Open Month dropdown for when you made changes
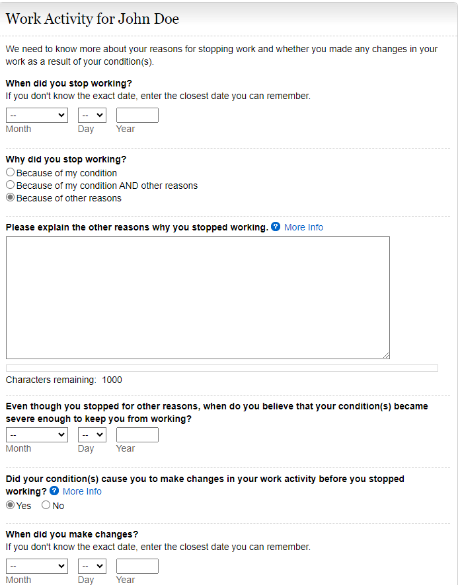Image resolution: width=460 pixels, height=585 pixels. coord(37,567)
